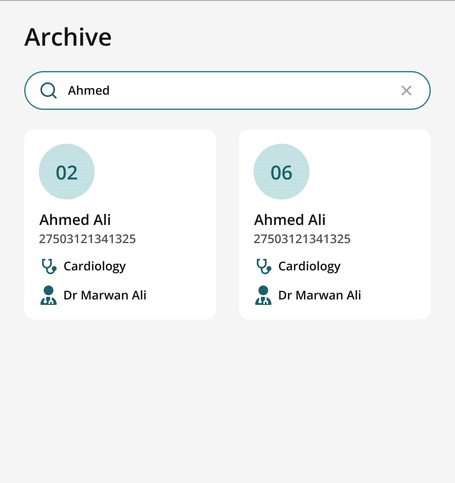This screenshot has height=483, width=455.
Task: Click the doctor icon beside Dr Marwan Ali on right card
Action: point(263,295)
